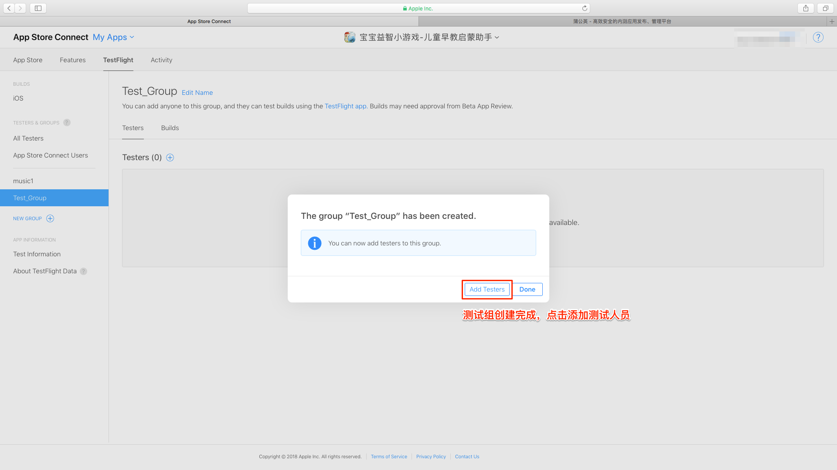Open Testers & Groups help icon
The image size is (837, 470).
67,123
